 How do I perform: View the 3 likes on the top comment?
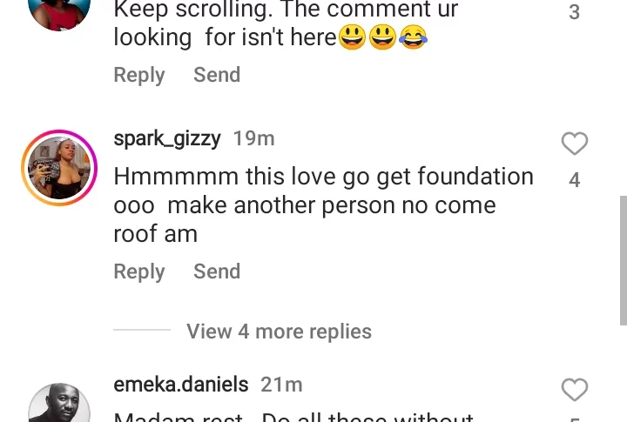click(x=574, y=13)
